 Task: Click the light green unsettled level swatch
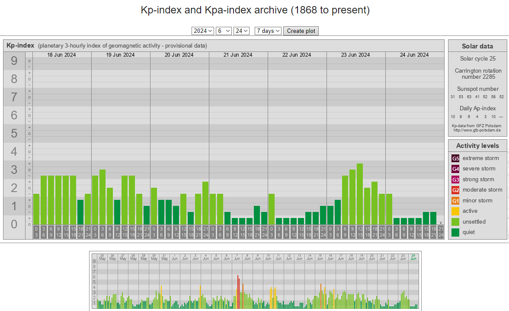pyautogui.click(x=455, y=222)
